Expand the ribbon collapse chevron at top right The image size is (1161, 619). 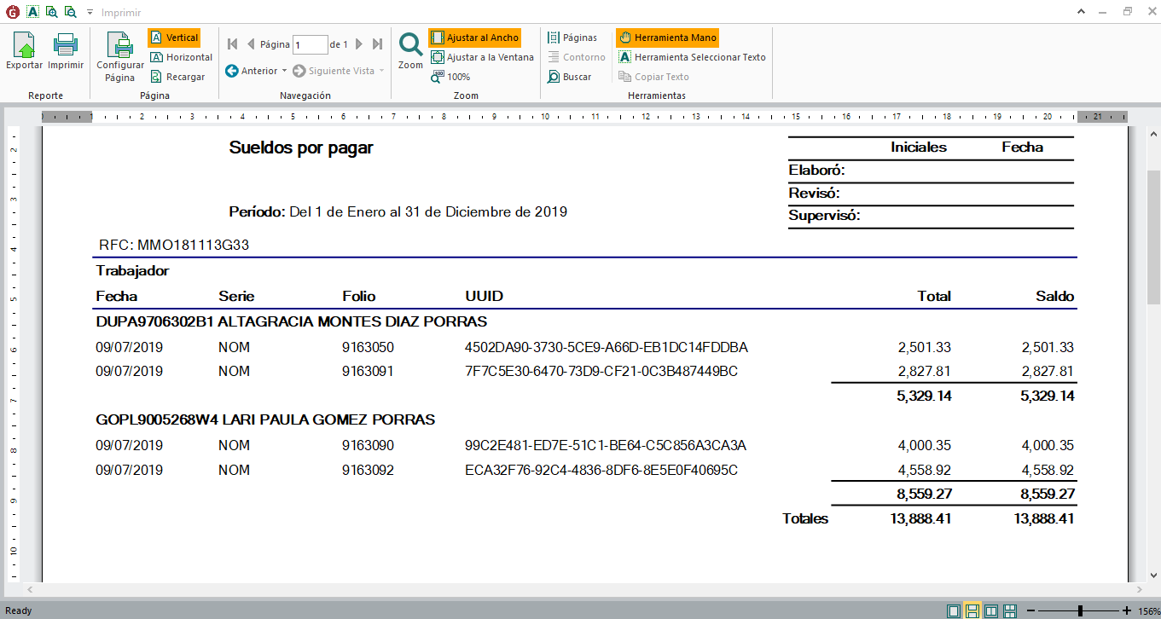click(x=1106, y=12)
